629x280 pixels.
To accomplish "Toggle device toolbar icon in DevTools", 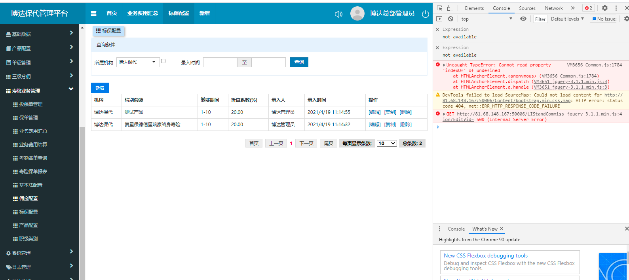I will 450,8.
